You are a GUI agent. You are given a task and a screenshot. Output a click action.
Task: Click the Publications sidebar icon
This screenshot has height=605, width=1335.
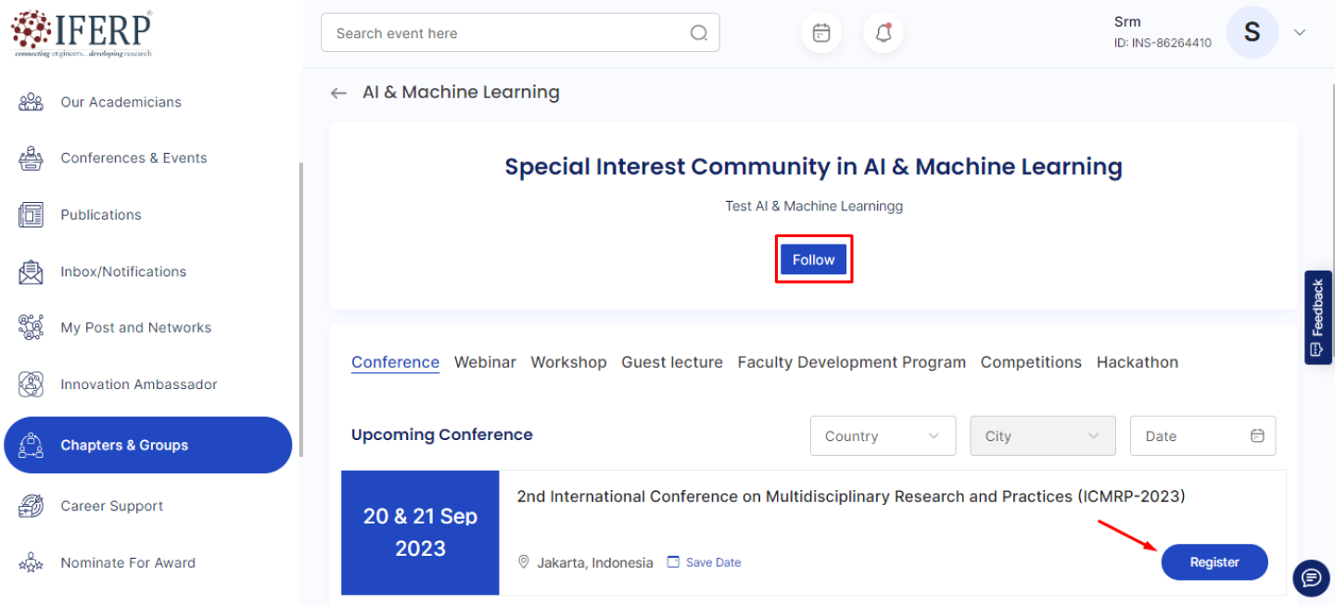click(31, 215)
